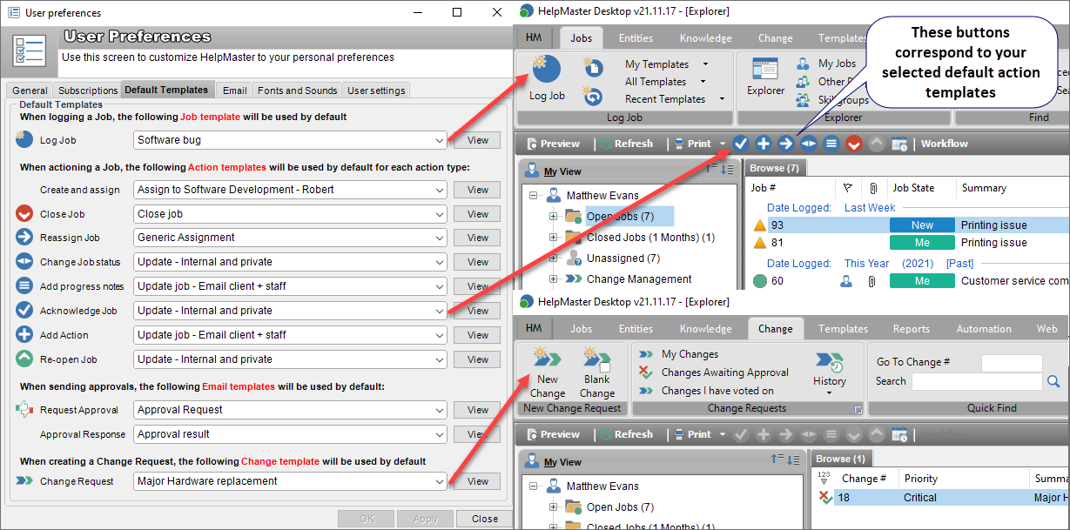Click blue lines progress notes toolbar icon
The image size is (1070, 530).
[831, 144]
